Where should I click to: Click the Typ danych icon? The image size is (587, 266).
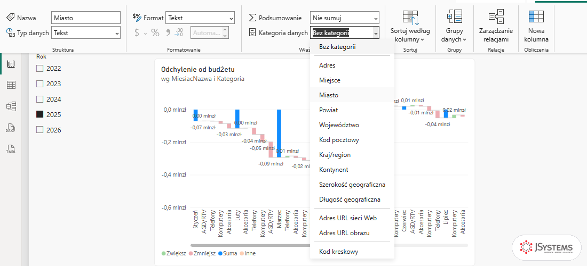point(11,33)
